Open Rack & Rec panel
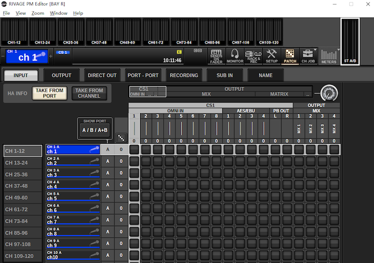Screen dimensions: 374x263 253,56
